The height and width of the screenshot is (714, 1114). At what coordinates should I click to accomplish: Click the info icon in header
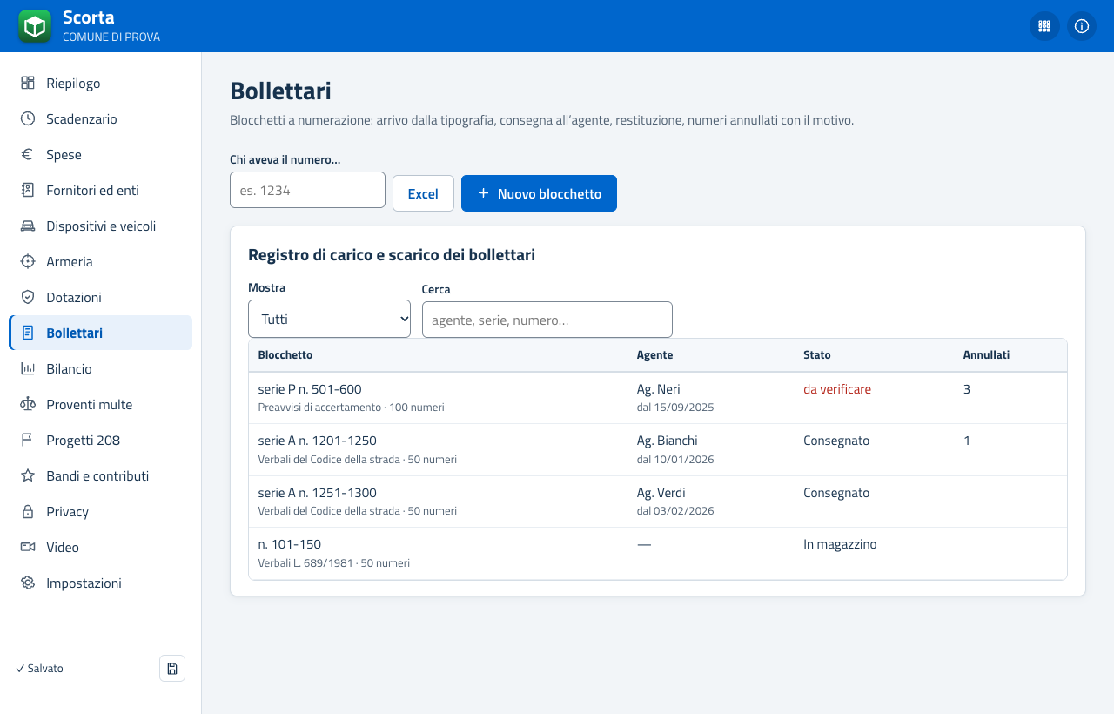point(1082,26)
